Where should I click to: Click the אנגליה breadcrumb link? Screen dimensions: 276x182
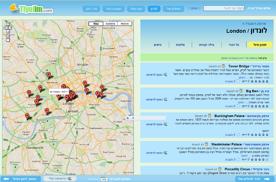pyautogui.click(x=249, y=24)
